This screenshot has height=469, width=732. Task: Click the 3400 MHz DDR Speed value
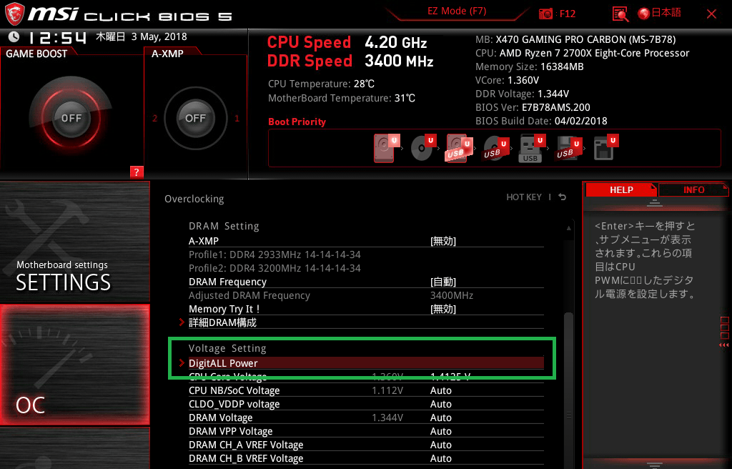pyautogui.click(x=399, y=61)
